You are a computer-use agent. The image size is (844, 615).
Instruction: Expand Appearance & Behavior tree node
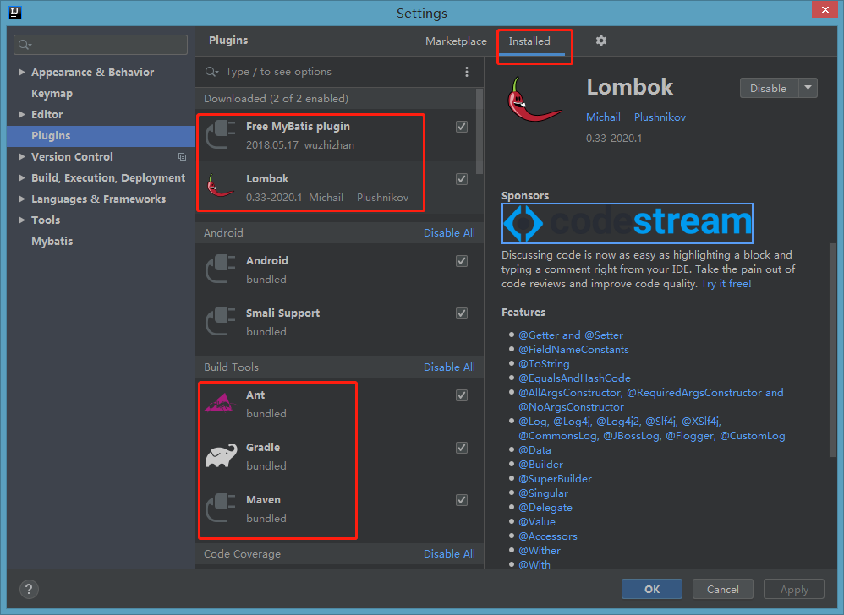[21, 72]
